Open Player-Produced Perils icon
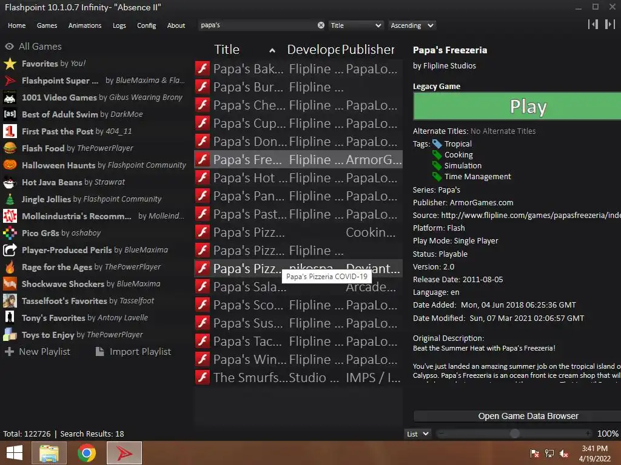Image resolution: width=621 pixels, height=465 pixels. click(x=10, y=250)
